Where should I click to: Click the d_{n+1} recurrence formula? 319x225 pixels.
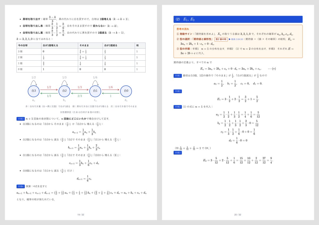pyautogui.click(x=84, y=179)
